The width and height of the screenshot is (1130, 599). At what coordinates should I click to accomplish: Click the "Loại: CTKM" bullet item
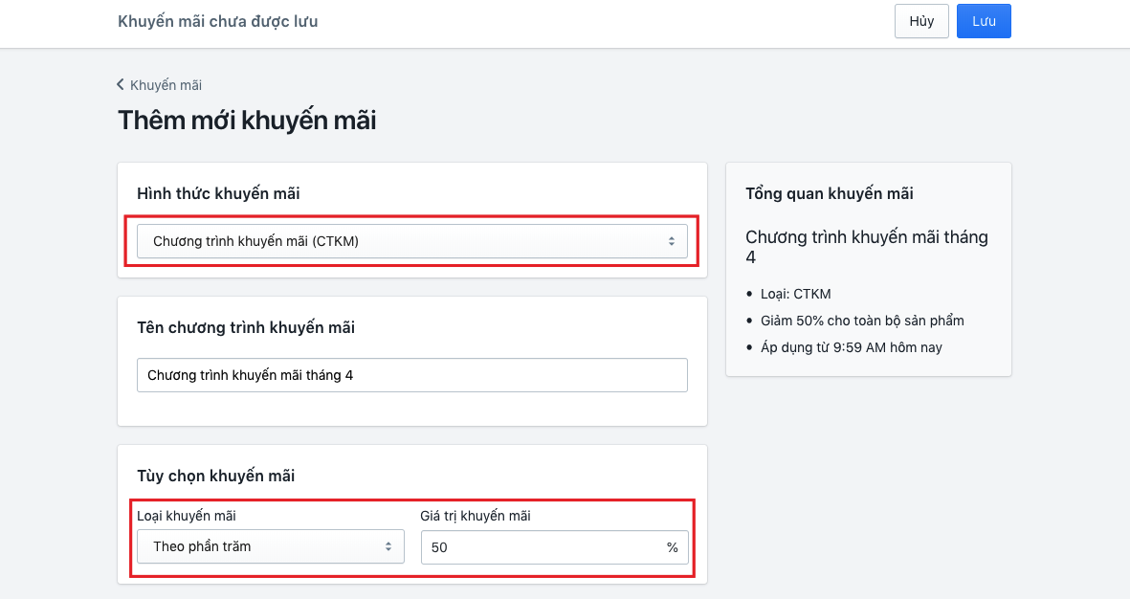click(795, 294)
